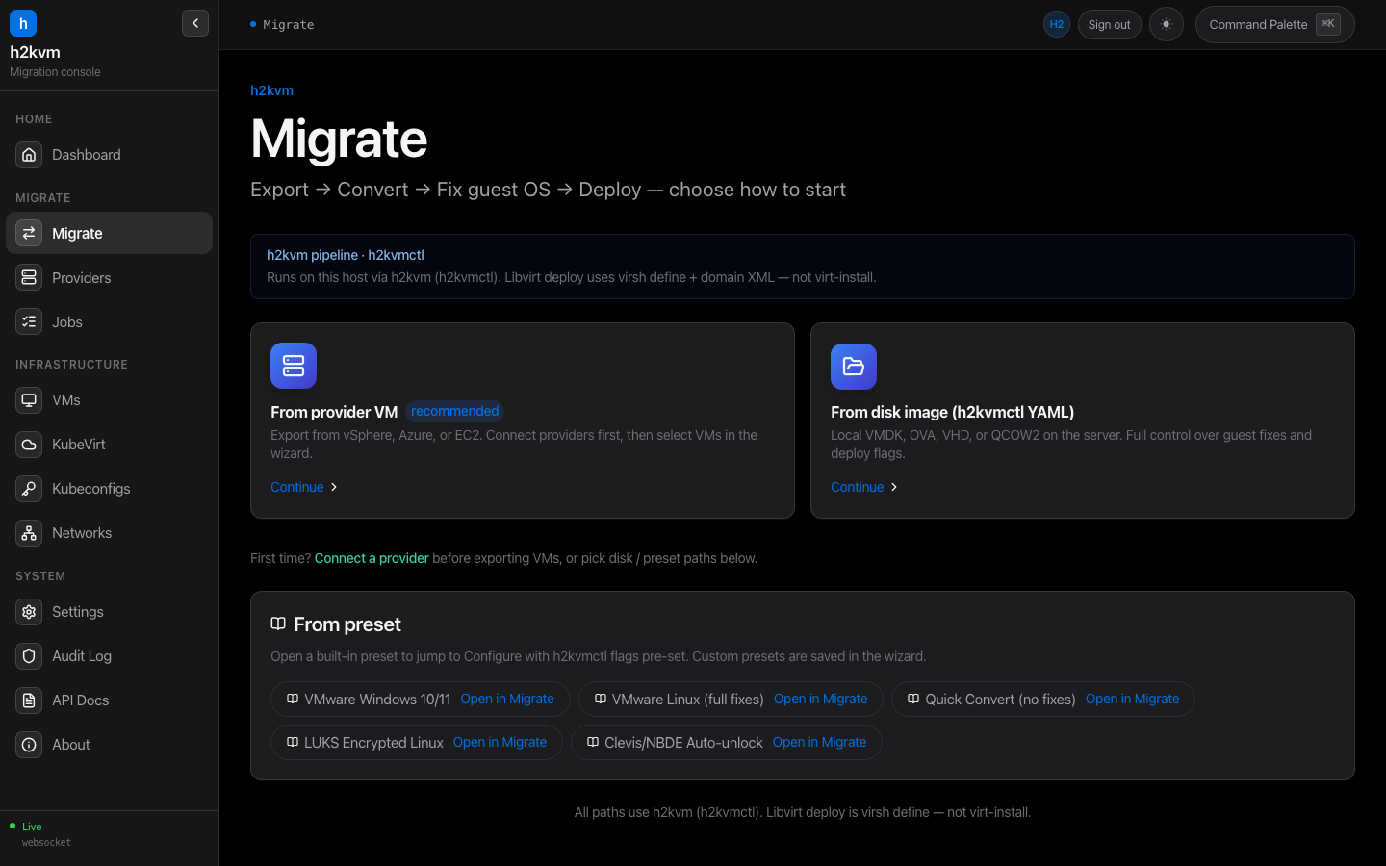Image resolution: width=1386 pixels, height=866 pixels.
Task: Click the "h2kvm pipeline · h2kvmctl" banner title
Action: 346,255
